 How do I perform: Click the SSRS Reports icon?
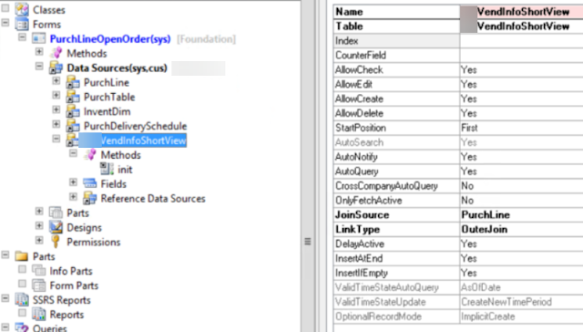(22, 300)
